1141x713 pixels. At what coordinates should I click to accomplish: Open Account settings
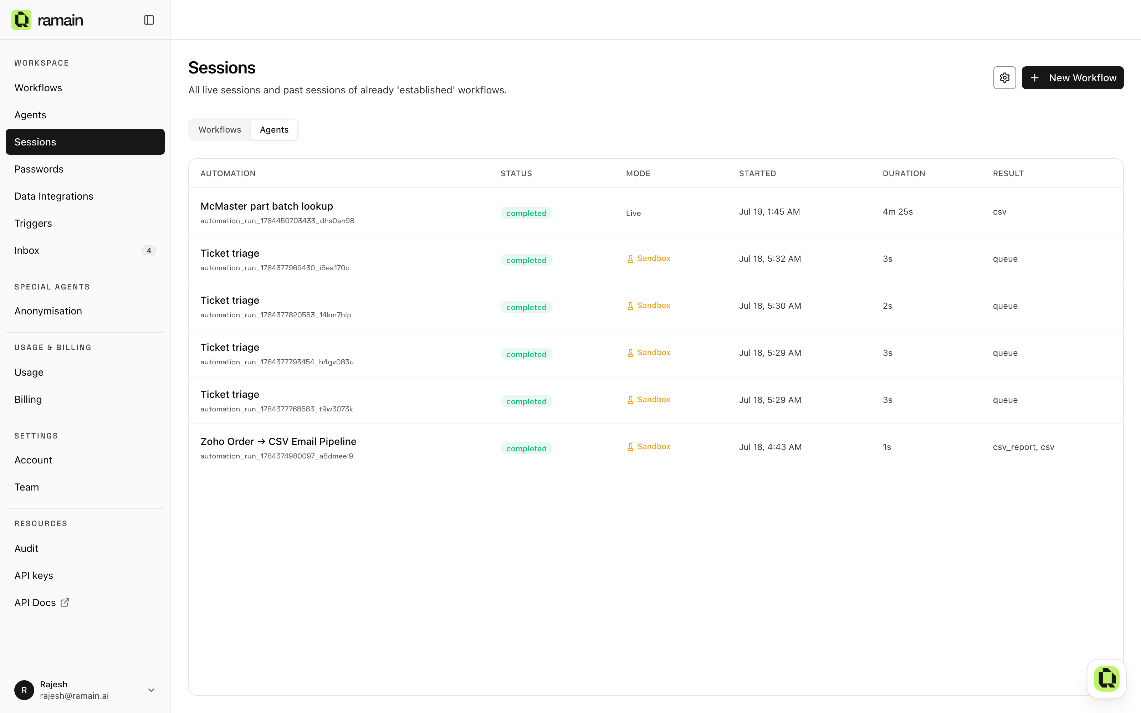tap(85, 460)
